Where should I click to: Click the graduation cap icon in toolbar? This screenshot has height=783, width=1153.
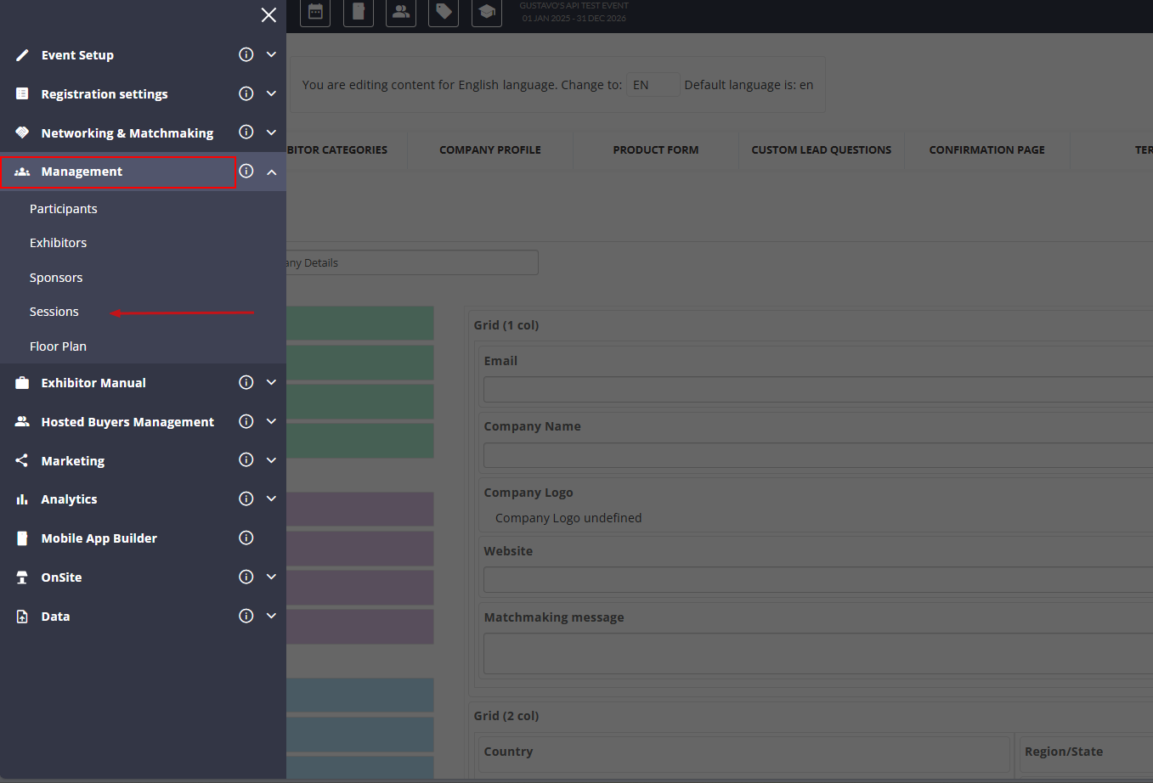coord(486,13)
